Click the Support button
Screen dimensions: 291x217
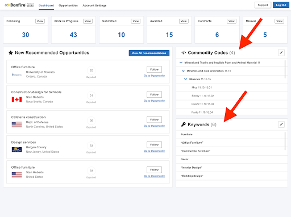tap(263, 5)
